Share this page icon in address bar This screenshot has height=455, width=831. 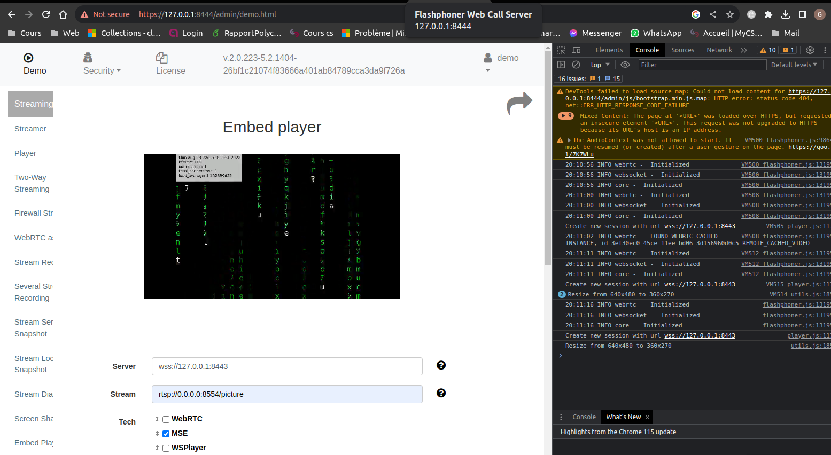(x=713, y=14)
